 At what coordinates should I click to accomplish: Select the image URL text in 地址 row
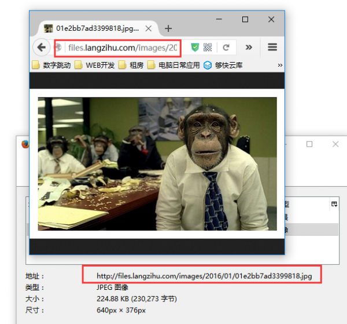point(204,276)
